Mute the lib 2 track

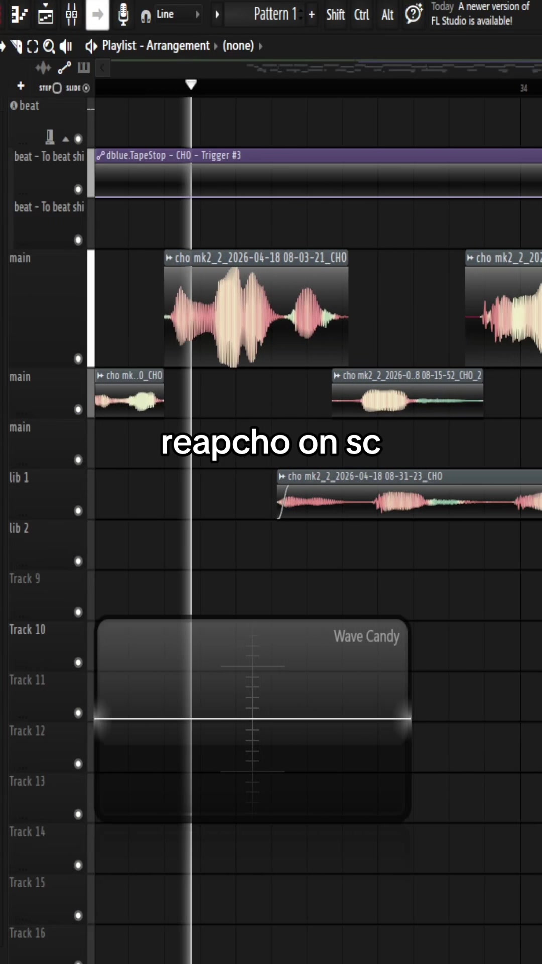(78, 561)
